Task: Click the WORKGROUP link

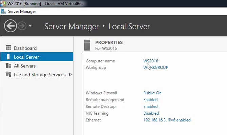Action: point(156,67)
